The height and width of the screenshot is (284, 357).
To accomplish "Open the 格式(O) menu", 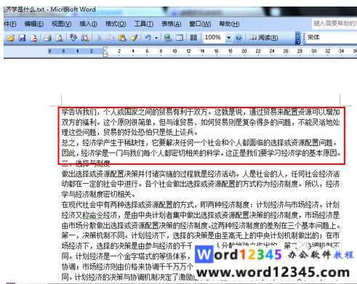I will point(116,24).
